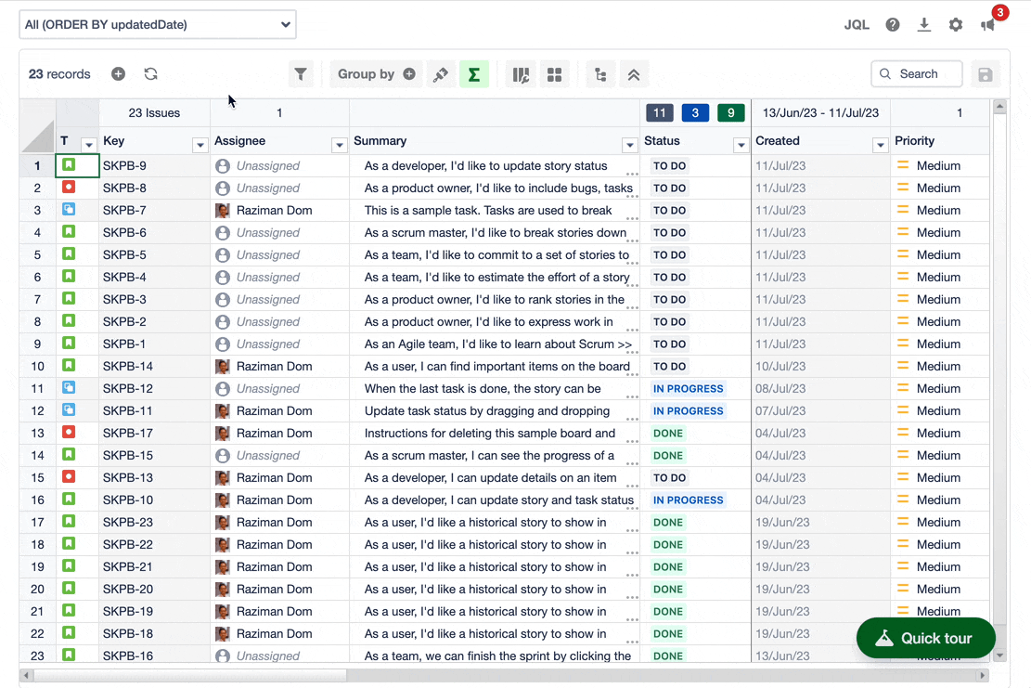Click the DONE status of SKPB-17
This screenshot has height=688, width=1031.
(668, 434)
